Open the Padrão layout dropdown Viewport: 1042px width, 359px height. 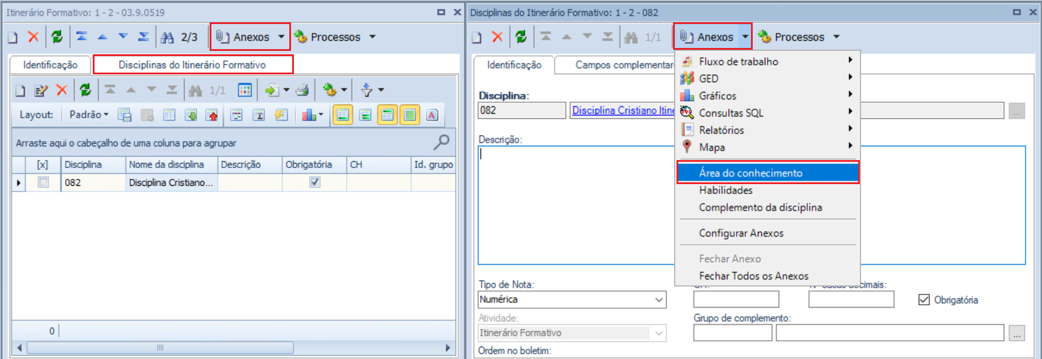[x=88, y=115]
